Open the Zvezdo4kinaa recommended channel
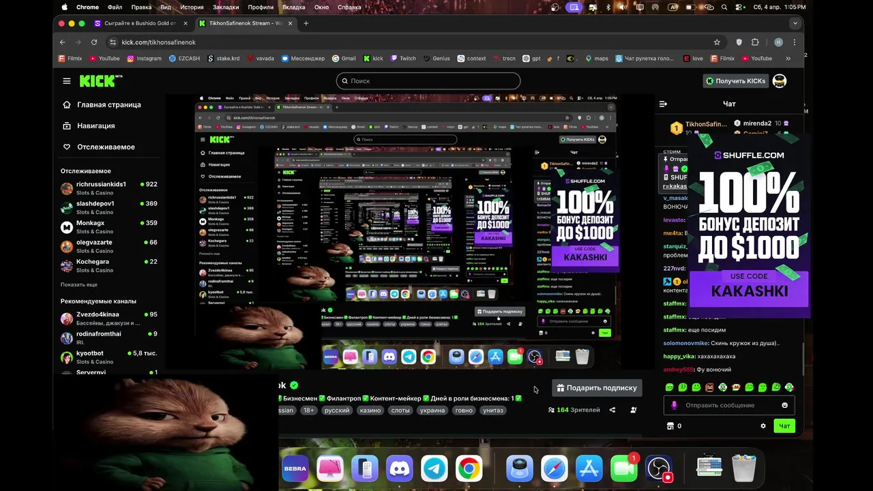873x491 pixels. pos(109,318)
